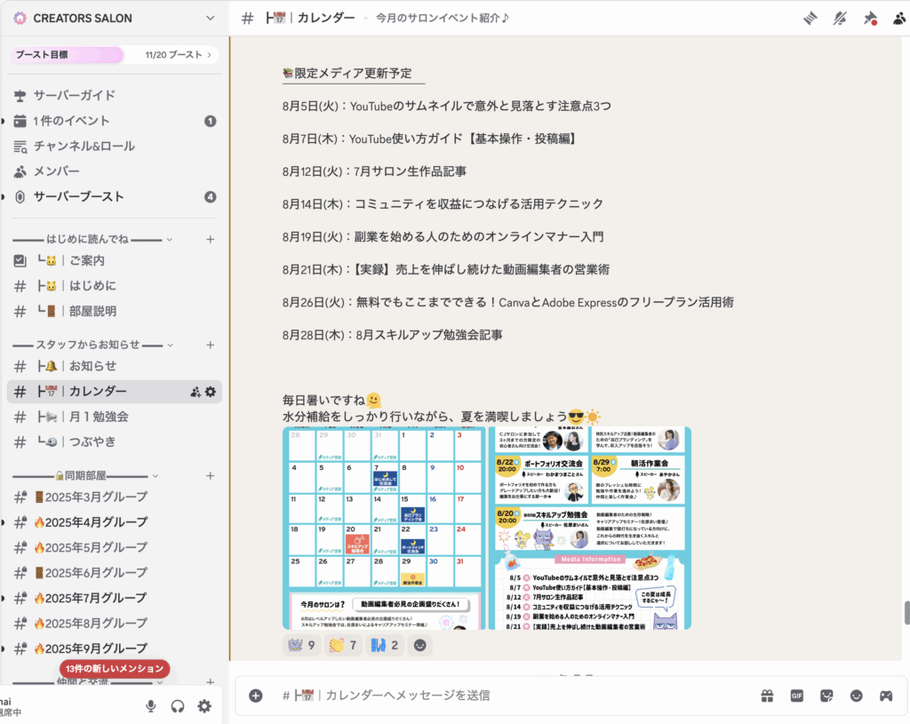
Task: Open the お知らせ channel
Action: click(x=92, y=366)
